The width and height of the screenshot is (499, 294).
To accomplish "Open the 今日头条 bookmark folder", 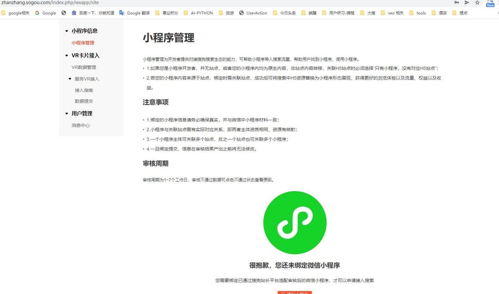I will [x=284, y=13].
